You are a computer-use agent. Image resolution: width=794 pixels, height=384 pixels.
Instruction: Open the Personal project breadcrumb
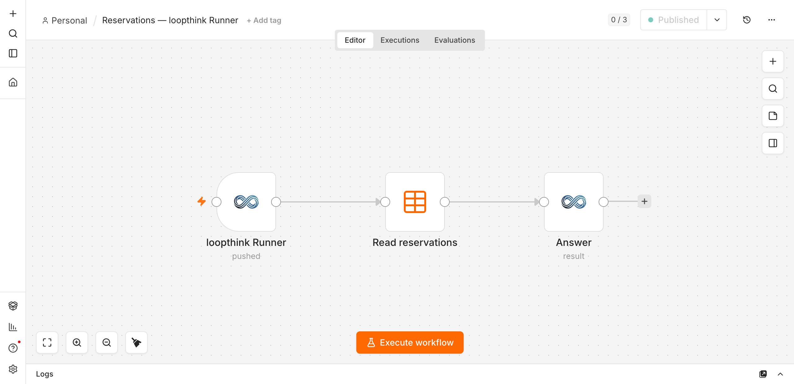[x=65, y=20]
